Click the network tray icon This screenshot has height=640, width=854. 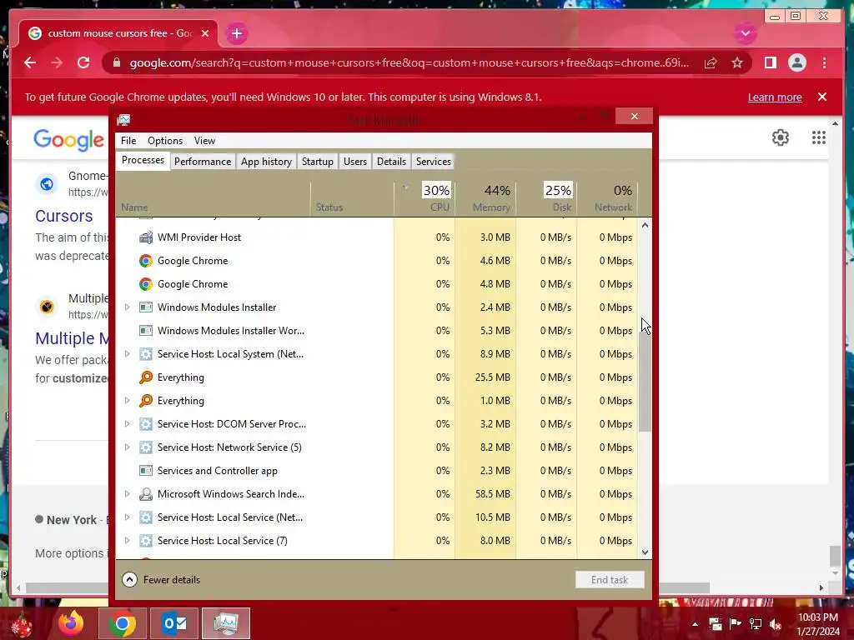coord(756,624)
